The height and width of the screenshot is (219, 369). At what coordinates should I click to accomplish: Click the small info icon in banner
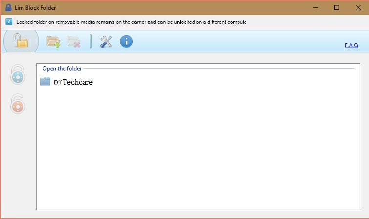pos(9,22)
